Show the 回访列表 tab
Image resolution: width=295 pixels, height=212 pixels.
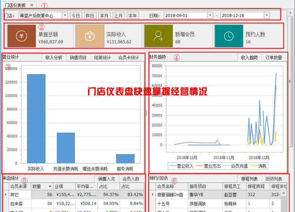click(x=274, y=179)
